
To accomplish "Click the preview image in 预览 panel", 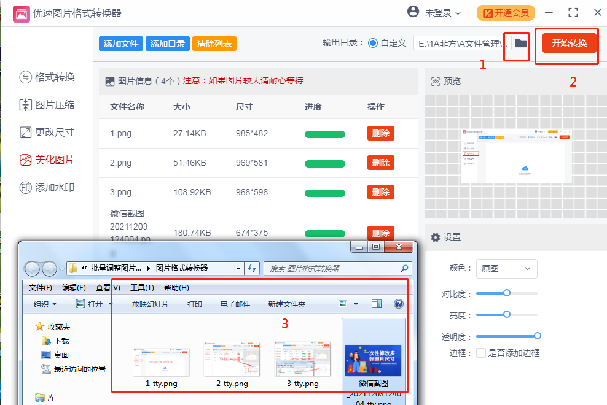I will (517, 156).
